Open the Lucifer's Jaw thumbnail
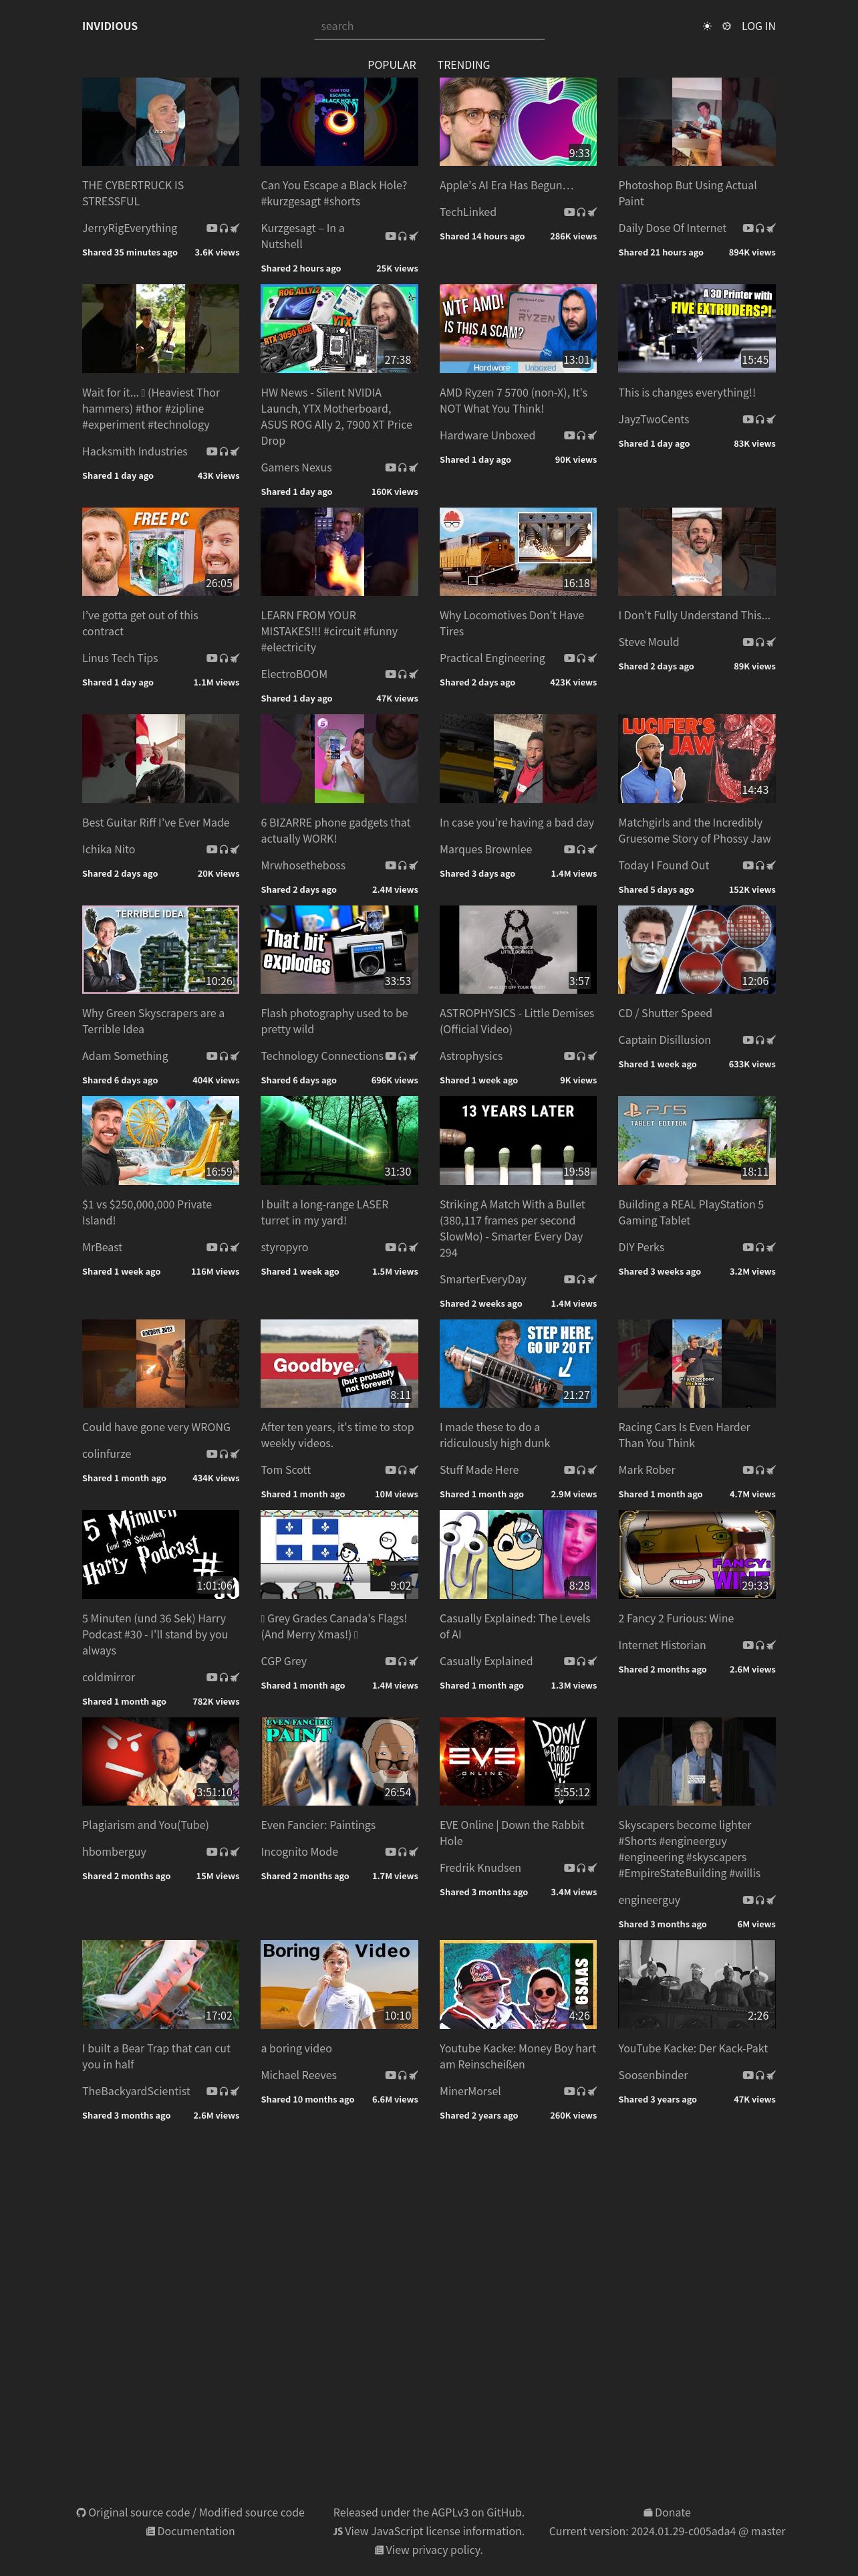 tap(696, 758)
